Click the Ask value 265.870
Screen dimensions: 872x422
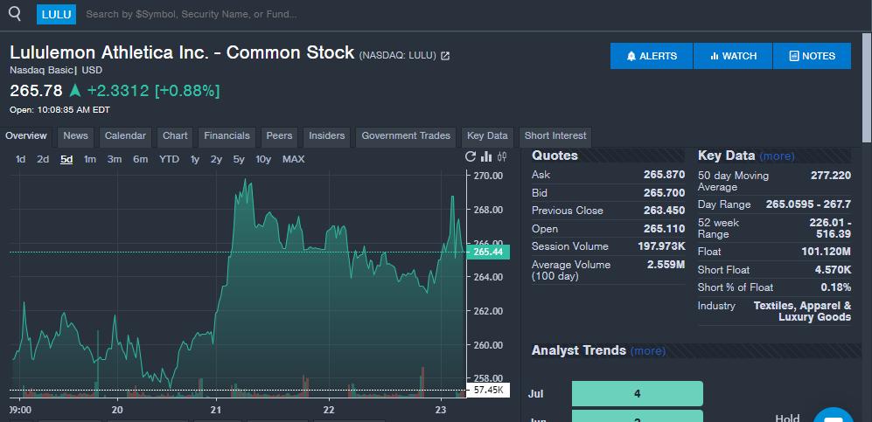(x=664, y=175)
